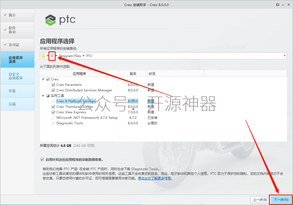Screen dimensions: 293x205
Task: Uncheck Creo Parametric checkbox
Action: tap(53, 85)
